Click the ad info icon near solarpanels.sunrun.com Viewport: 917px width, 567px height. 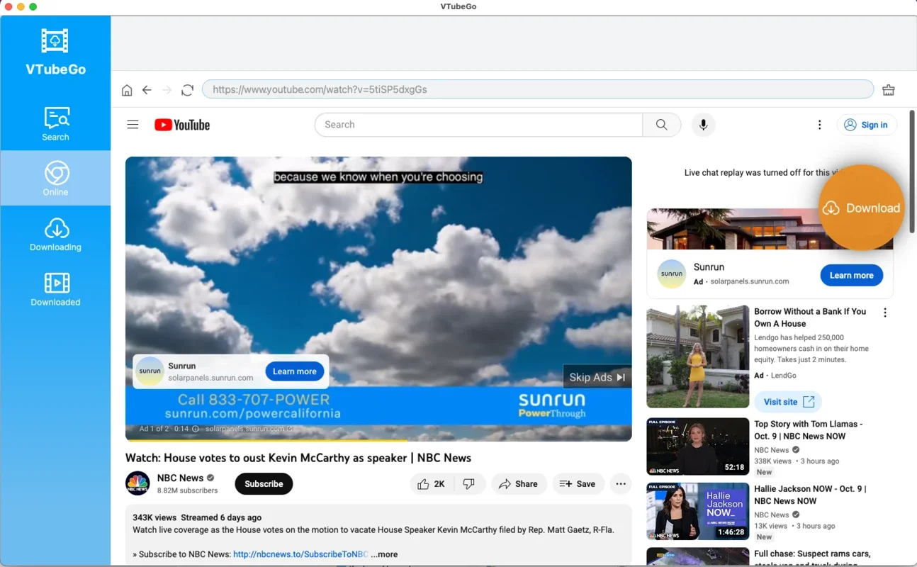coord(196,429)
